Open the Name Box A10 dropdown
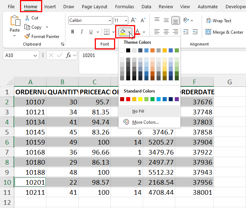 point(35,55)
